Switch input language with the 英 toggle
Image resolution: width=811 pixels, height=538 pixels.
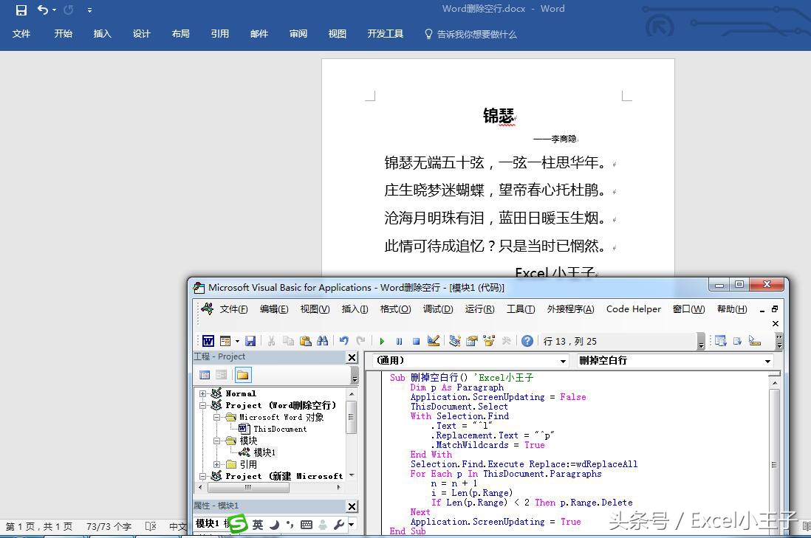(258, 525)
